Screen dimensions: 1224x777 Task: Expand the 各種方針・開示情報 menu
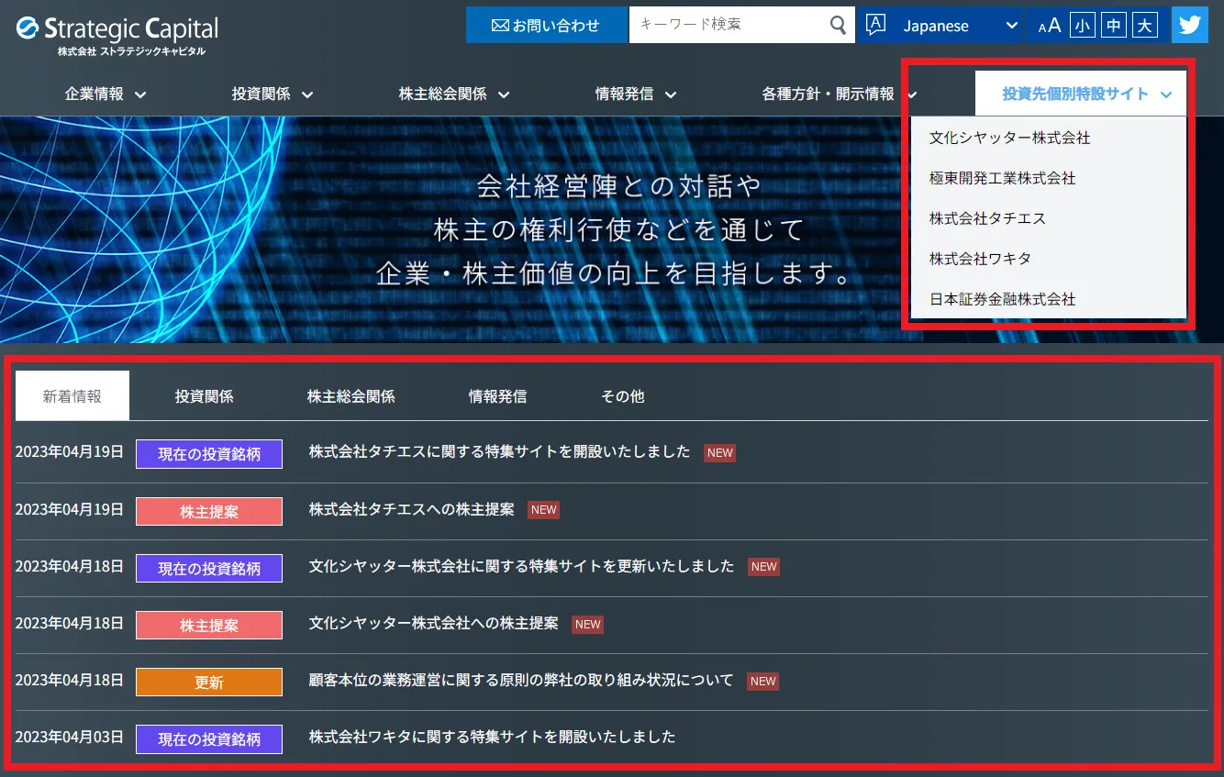point(840,94)
